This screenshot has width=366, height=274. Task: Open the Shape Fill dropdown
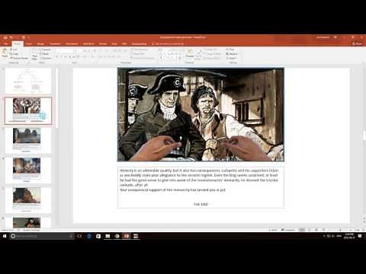(210, 49)
